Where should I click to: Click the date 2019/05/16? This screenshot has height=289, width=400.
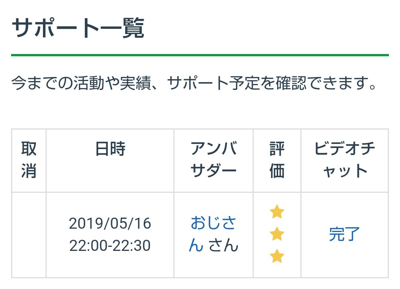[110, 224]
